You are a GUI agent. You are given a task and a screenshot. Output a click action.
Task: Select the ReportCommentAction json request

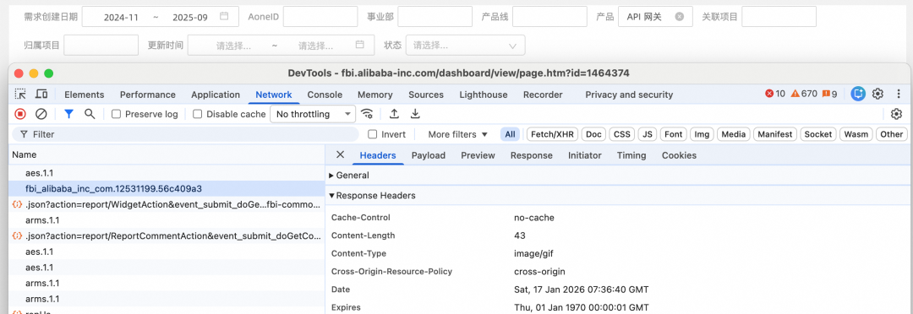(167, 236)
